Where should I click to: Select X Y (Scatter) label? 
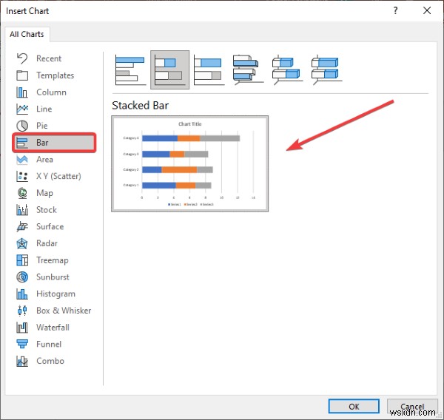click(x=58, y=176)
